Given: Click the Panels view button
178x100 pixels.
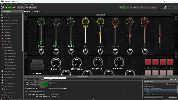Looking at the screenshot, I should (9, 8).
